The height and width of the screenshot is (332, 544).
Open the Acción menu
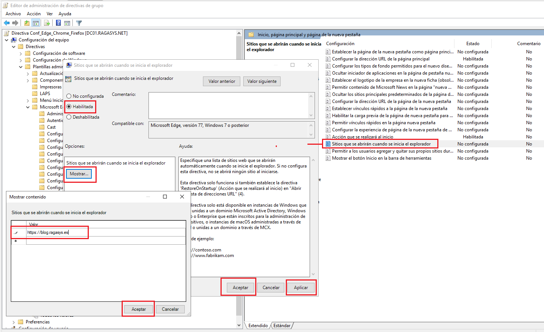tap(34, 13)
